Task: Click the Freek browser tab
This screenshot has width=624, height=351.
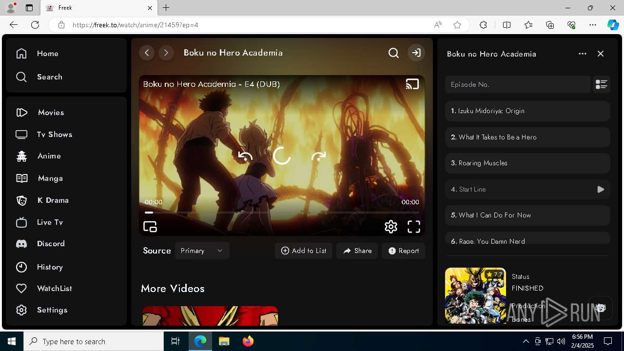Action: pyautogui.click(x=99, y=8)
